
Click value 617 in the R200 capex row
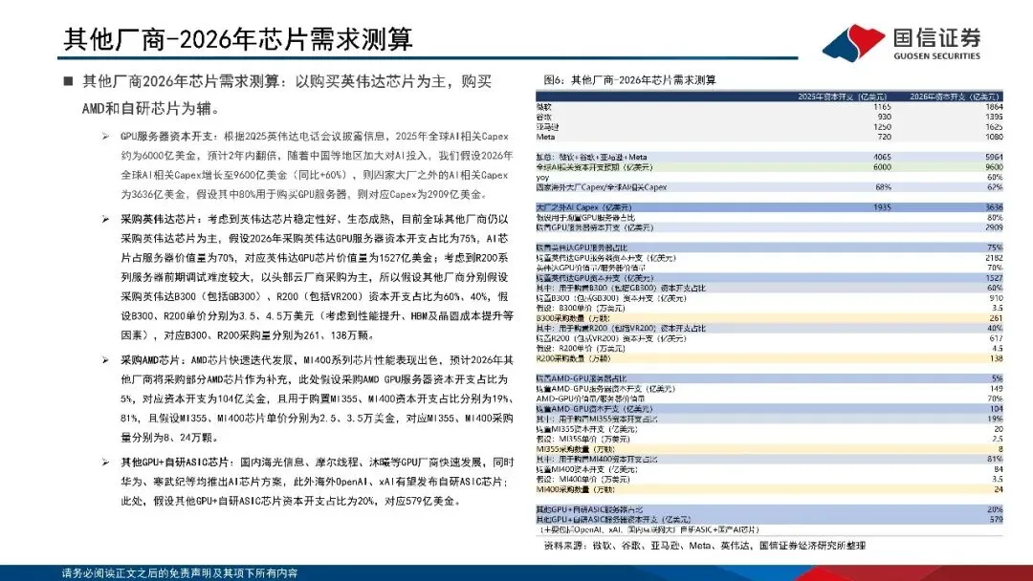(x=996, y=338)
